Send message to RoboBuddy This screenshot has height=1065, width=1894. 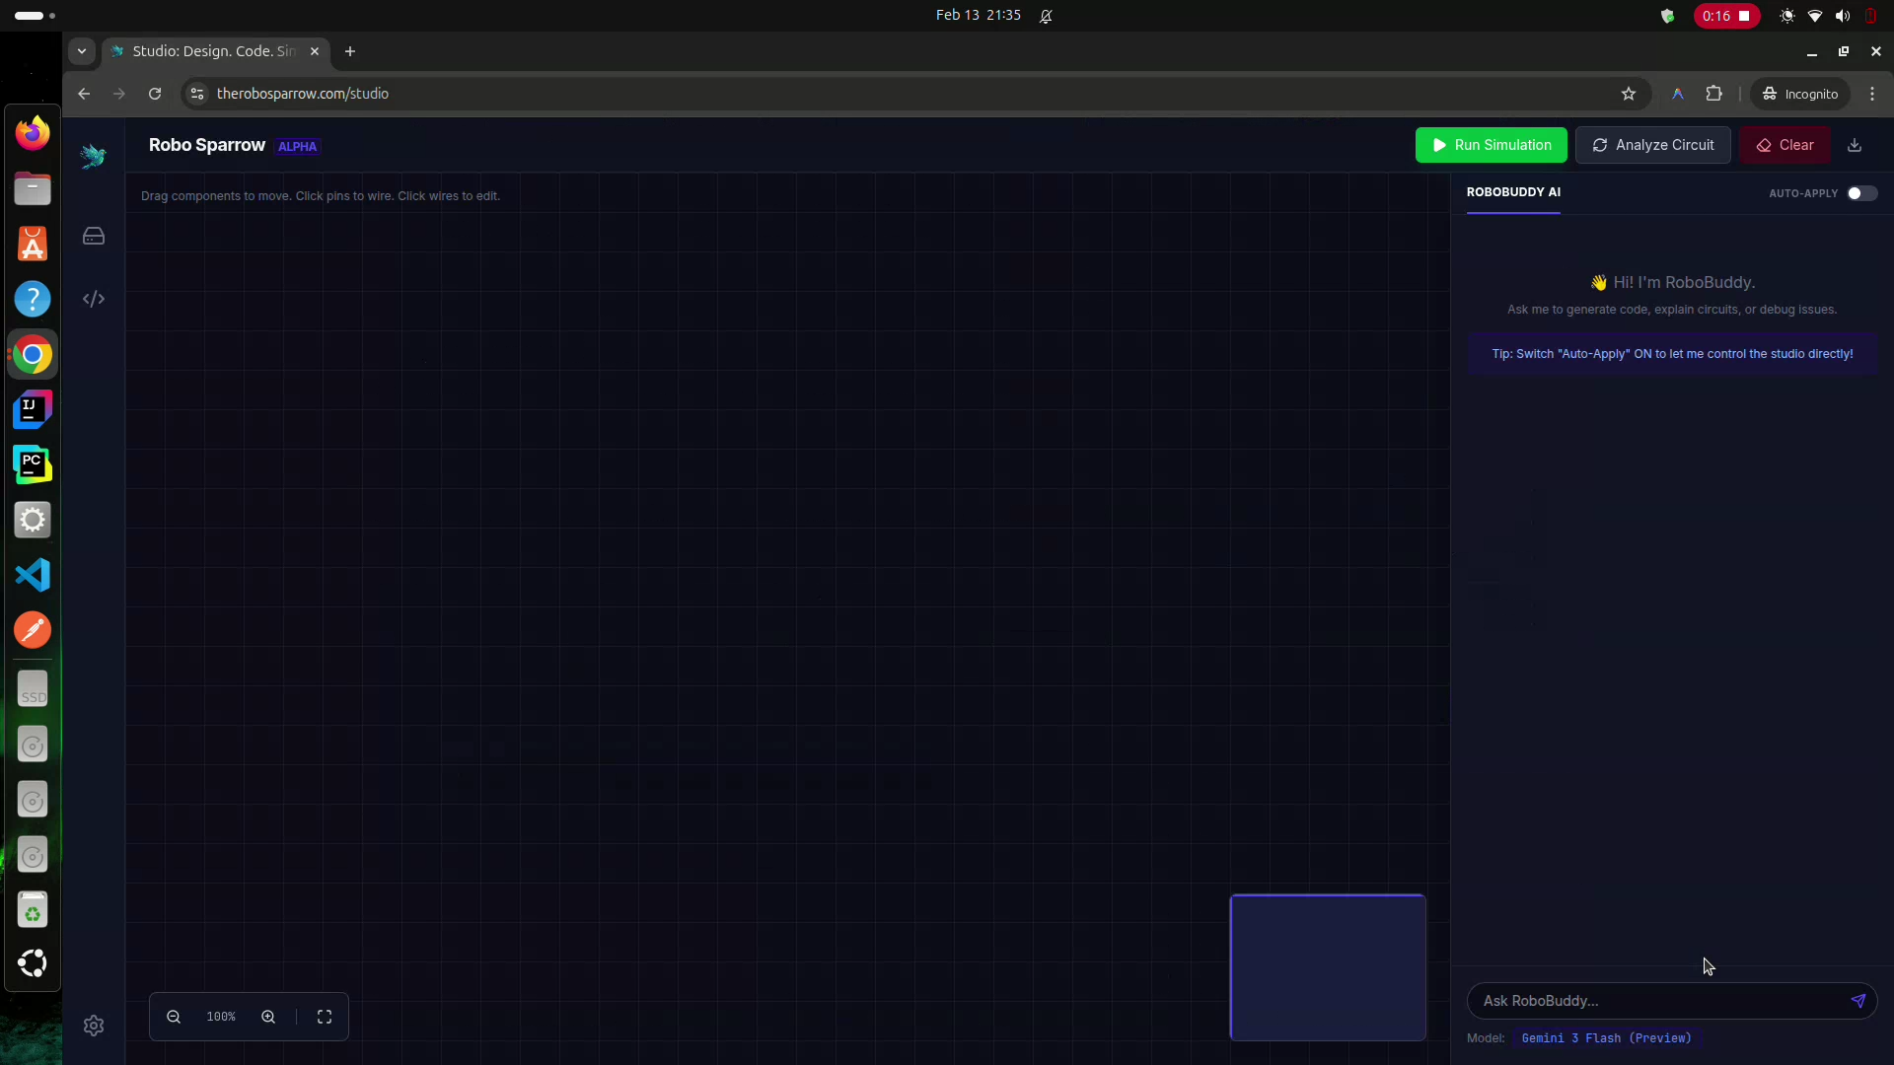tap(1858, 1001)
